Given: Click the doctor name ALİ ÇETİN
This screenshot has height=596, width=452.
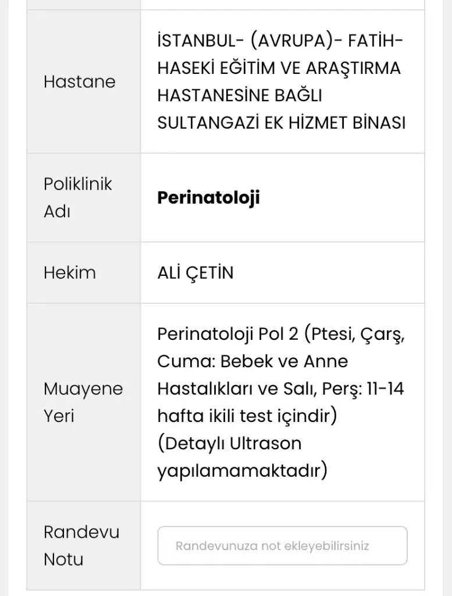Looking at the screenshot, I should click(195, 273).
